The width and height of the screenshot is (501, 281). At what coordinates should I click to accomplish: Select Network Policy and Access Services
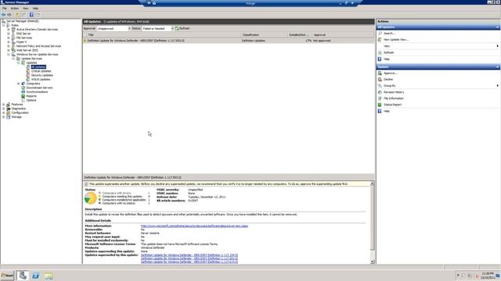pyautogui.click(x=38, y=46)
